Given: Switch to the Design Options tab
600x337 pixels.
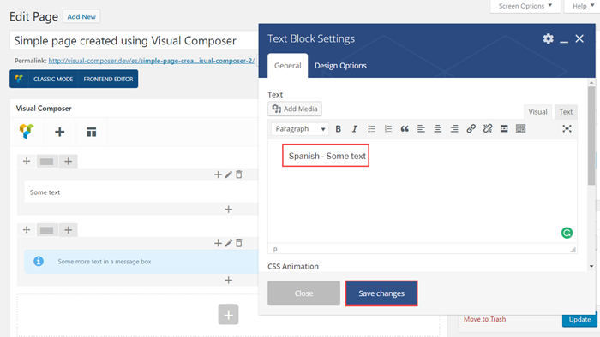Looking at the screenshot, I should 340,66.
